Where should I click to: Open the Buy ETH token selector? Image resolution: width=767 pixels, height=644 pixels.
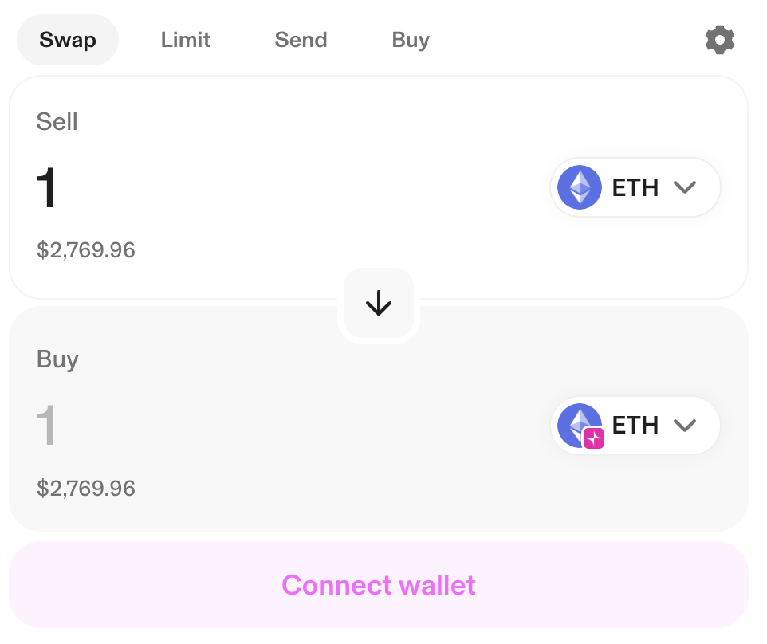pos(635,426)
